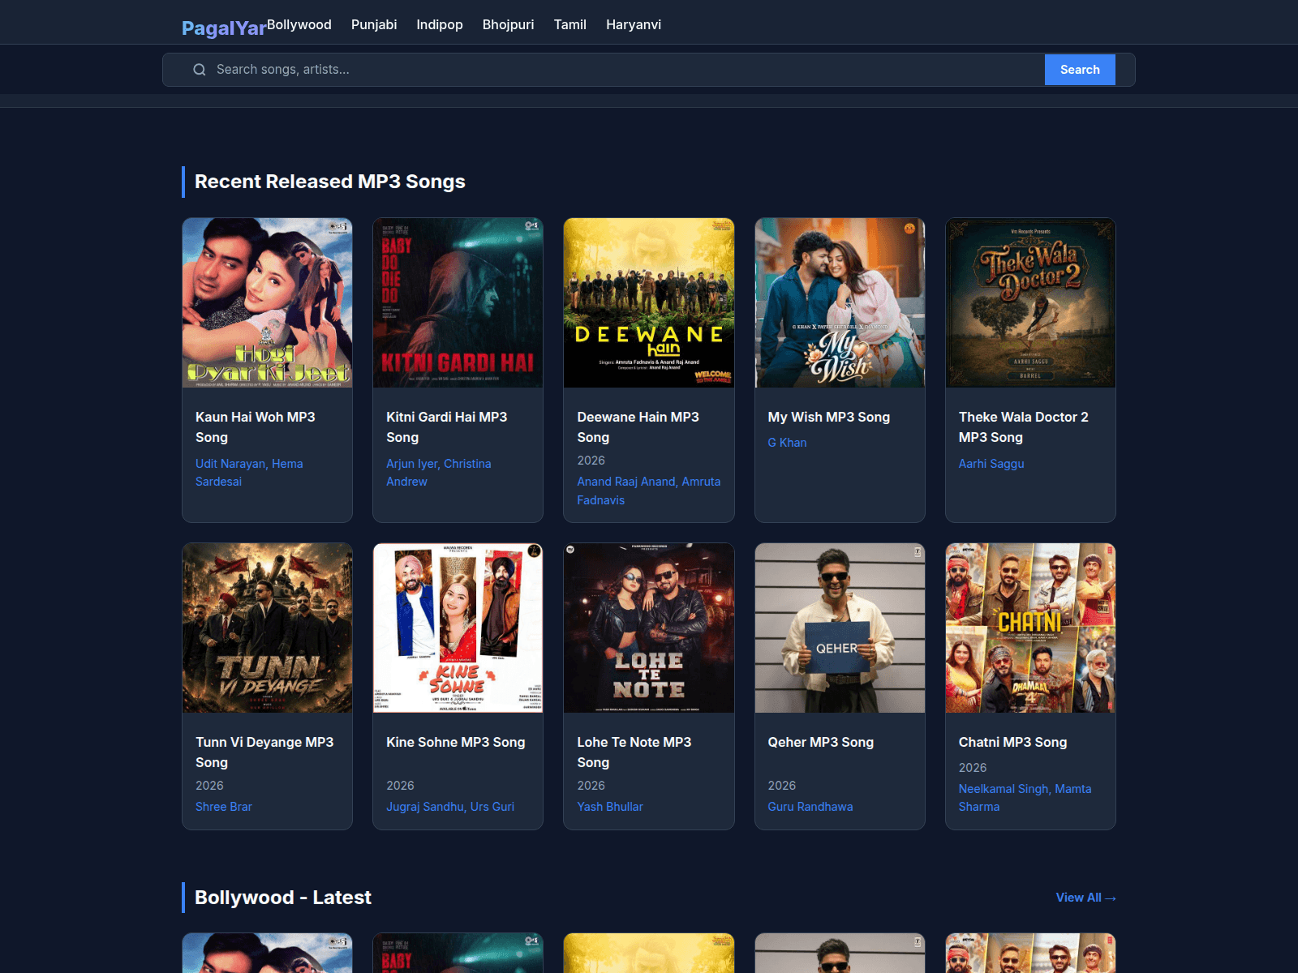Viewport: 1298px width, 973px height.
Task: Open Chatni MP3 Song title
Action: point(1012,742)
